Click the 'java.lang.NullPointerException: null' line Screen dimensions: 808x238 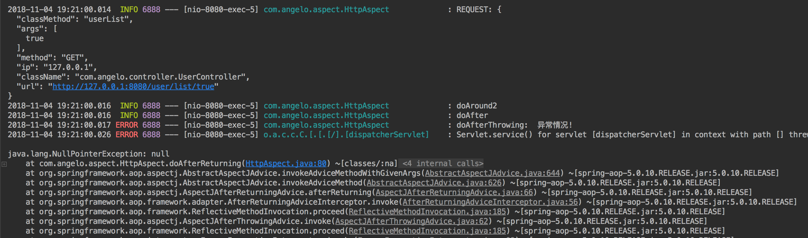coord(88,154)
